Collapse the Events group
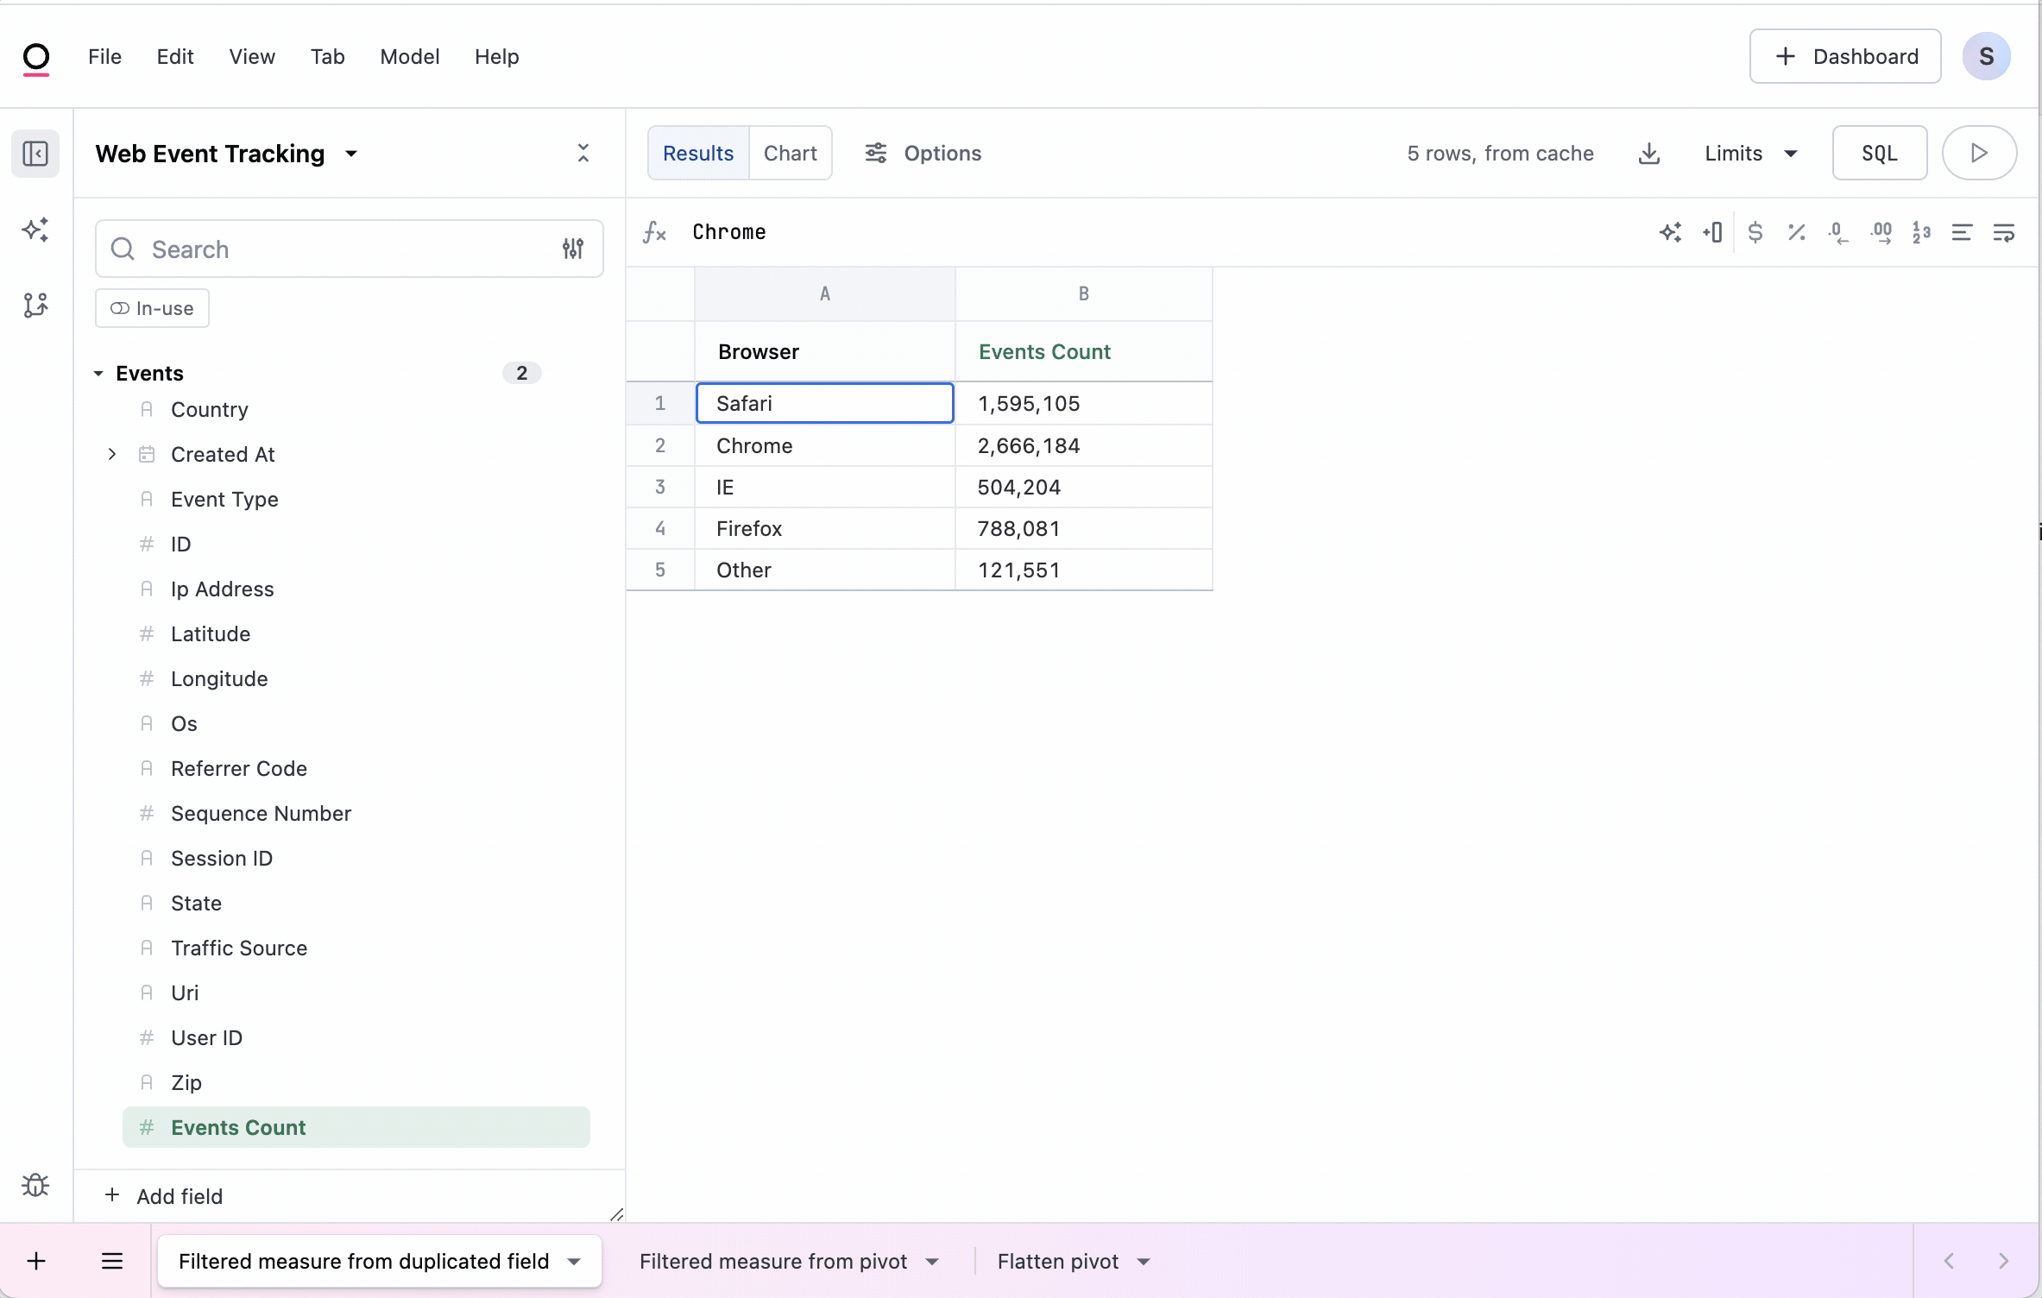Screen dimensions: 2042x1298 [98, 373]
